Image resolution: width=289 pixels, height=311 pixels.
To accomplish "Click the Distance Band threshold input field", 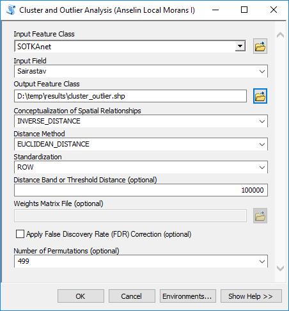I will [141, 190].
